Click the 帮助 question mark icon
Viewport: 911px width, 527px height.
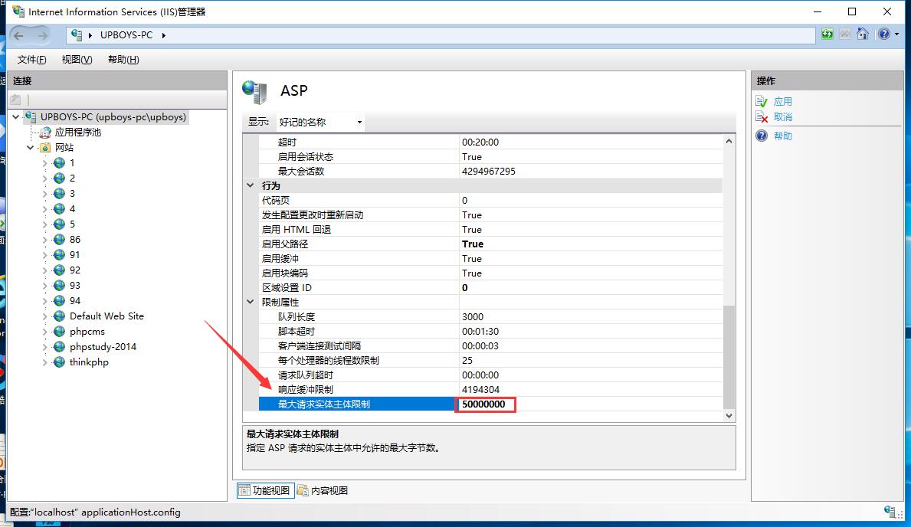(762, 136)
